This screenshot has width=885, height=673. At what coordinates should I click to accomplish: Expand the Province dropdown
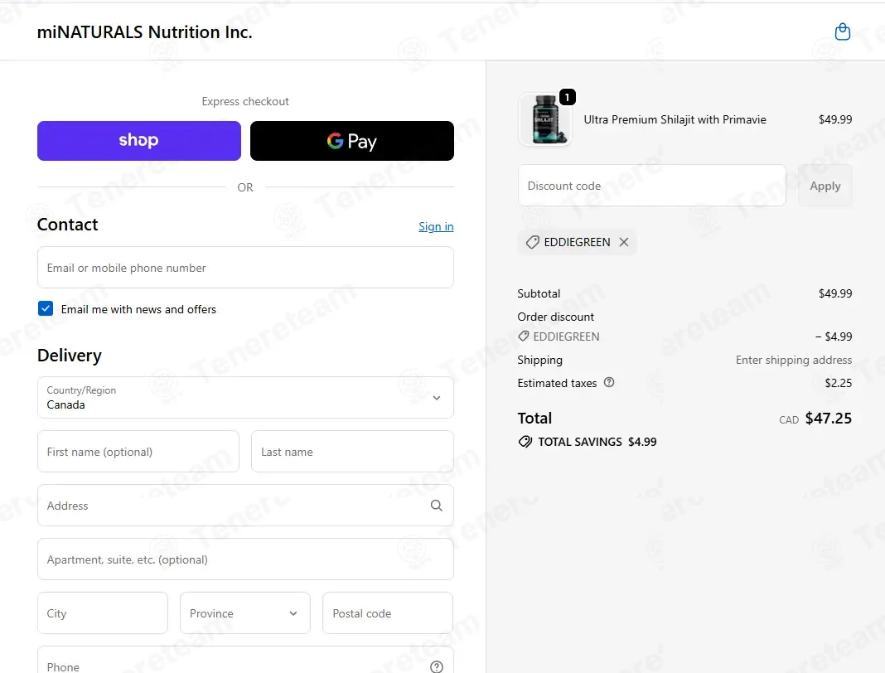click(245, 613)
